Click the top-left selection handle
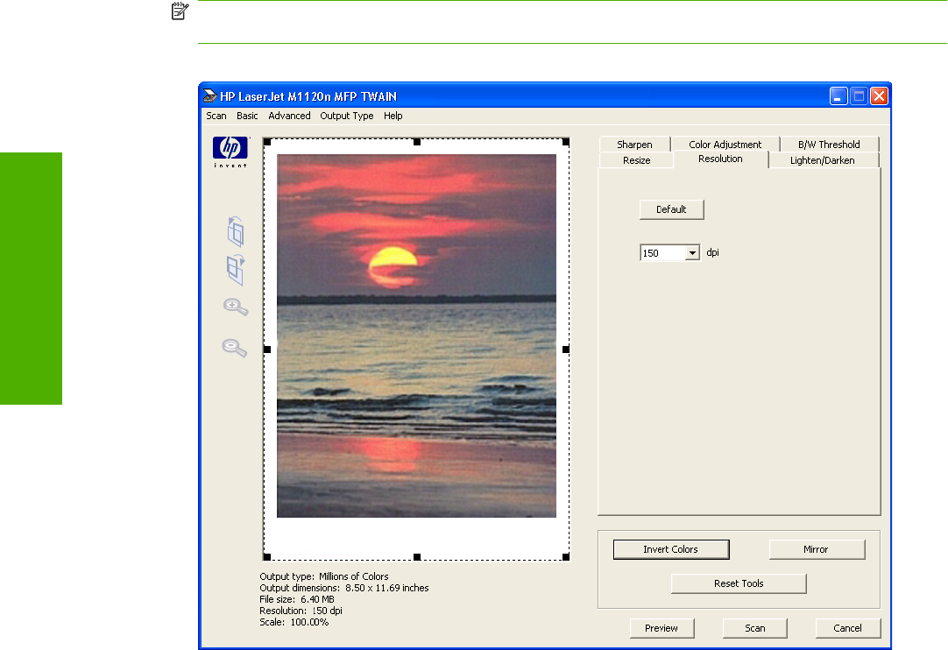The width and height of the screenshot is (948, 650). (x=267, y=142)
